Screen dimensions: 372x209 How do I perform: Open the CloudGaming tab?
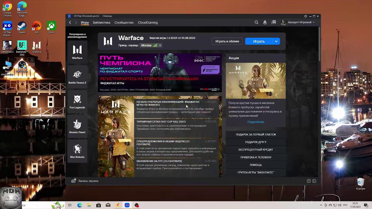pyautogui.click(x=148, y=22)
